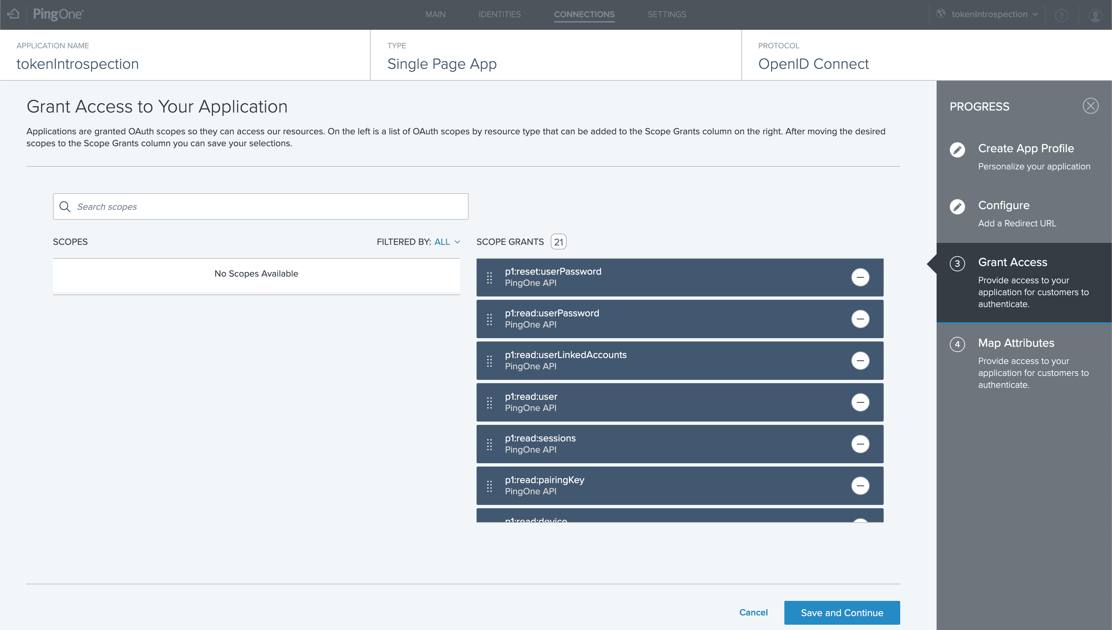The width and height of the screenshot is (1112, 630).
Task: Click the Cancel link
Action: pyautogui.click(x=753, y=612)
